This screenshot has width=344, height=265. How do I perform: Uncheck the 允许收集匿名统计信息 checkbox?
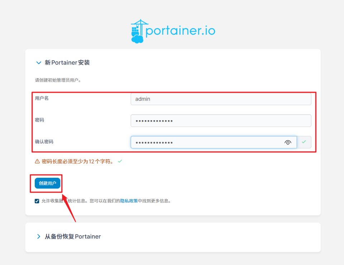click(x=37, y=201)
